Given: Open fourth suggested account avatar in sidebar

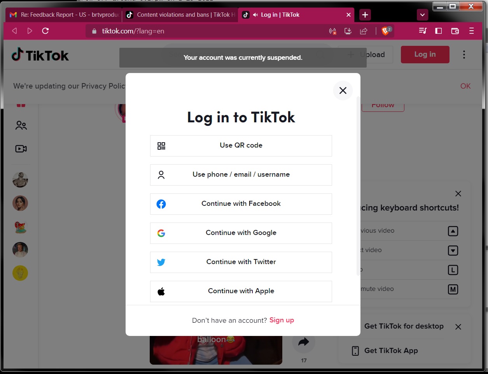Looking at the screenshot, I should 20,250.
